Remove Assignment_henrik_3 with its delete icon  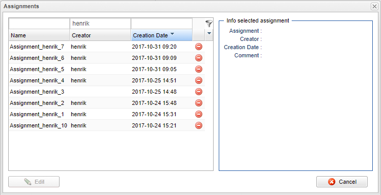(199, 92)
